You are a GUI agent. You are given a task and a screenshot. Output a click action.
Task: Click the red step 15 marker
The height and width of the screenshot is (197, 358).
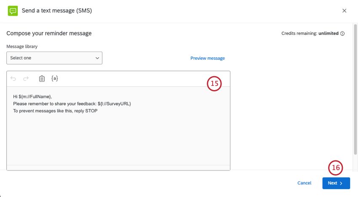(x=214, y=84)
